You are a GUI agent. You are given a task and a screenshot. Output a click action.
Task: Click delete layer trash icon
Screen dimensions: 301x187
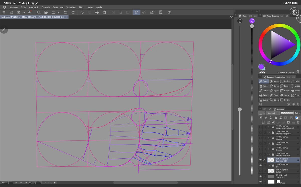tap(298, 122)
